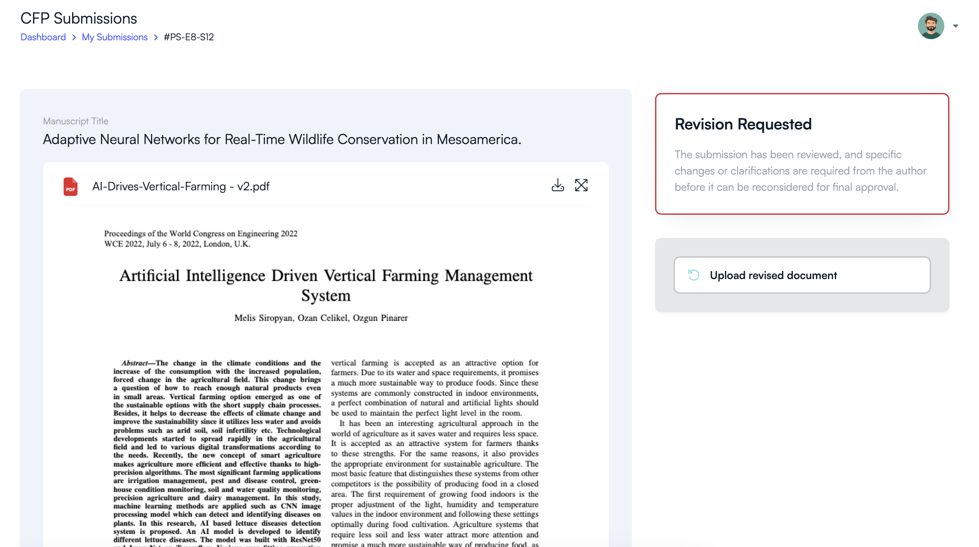Open My Submissions breadcrumb link

click(115, 37)
